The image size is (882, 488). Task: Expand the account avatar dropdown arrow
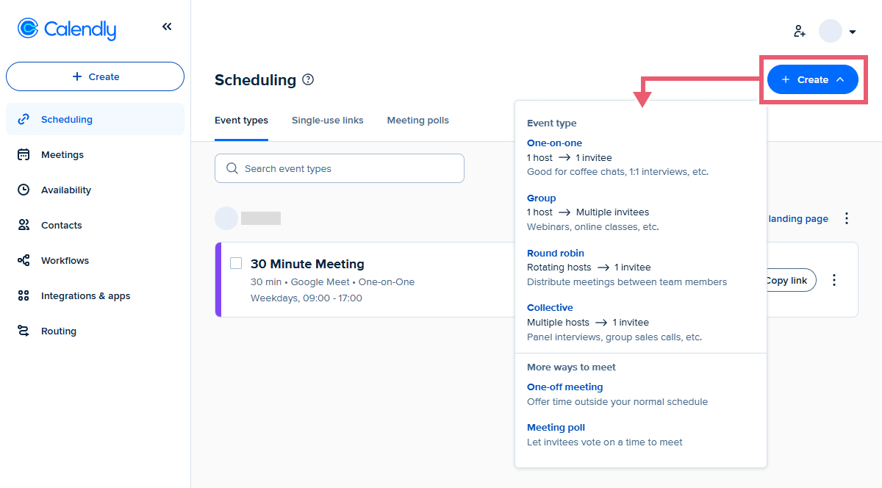point(853,32)
